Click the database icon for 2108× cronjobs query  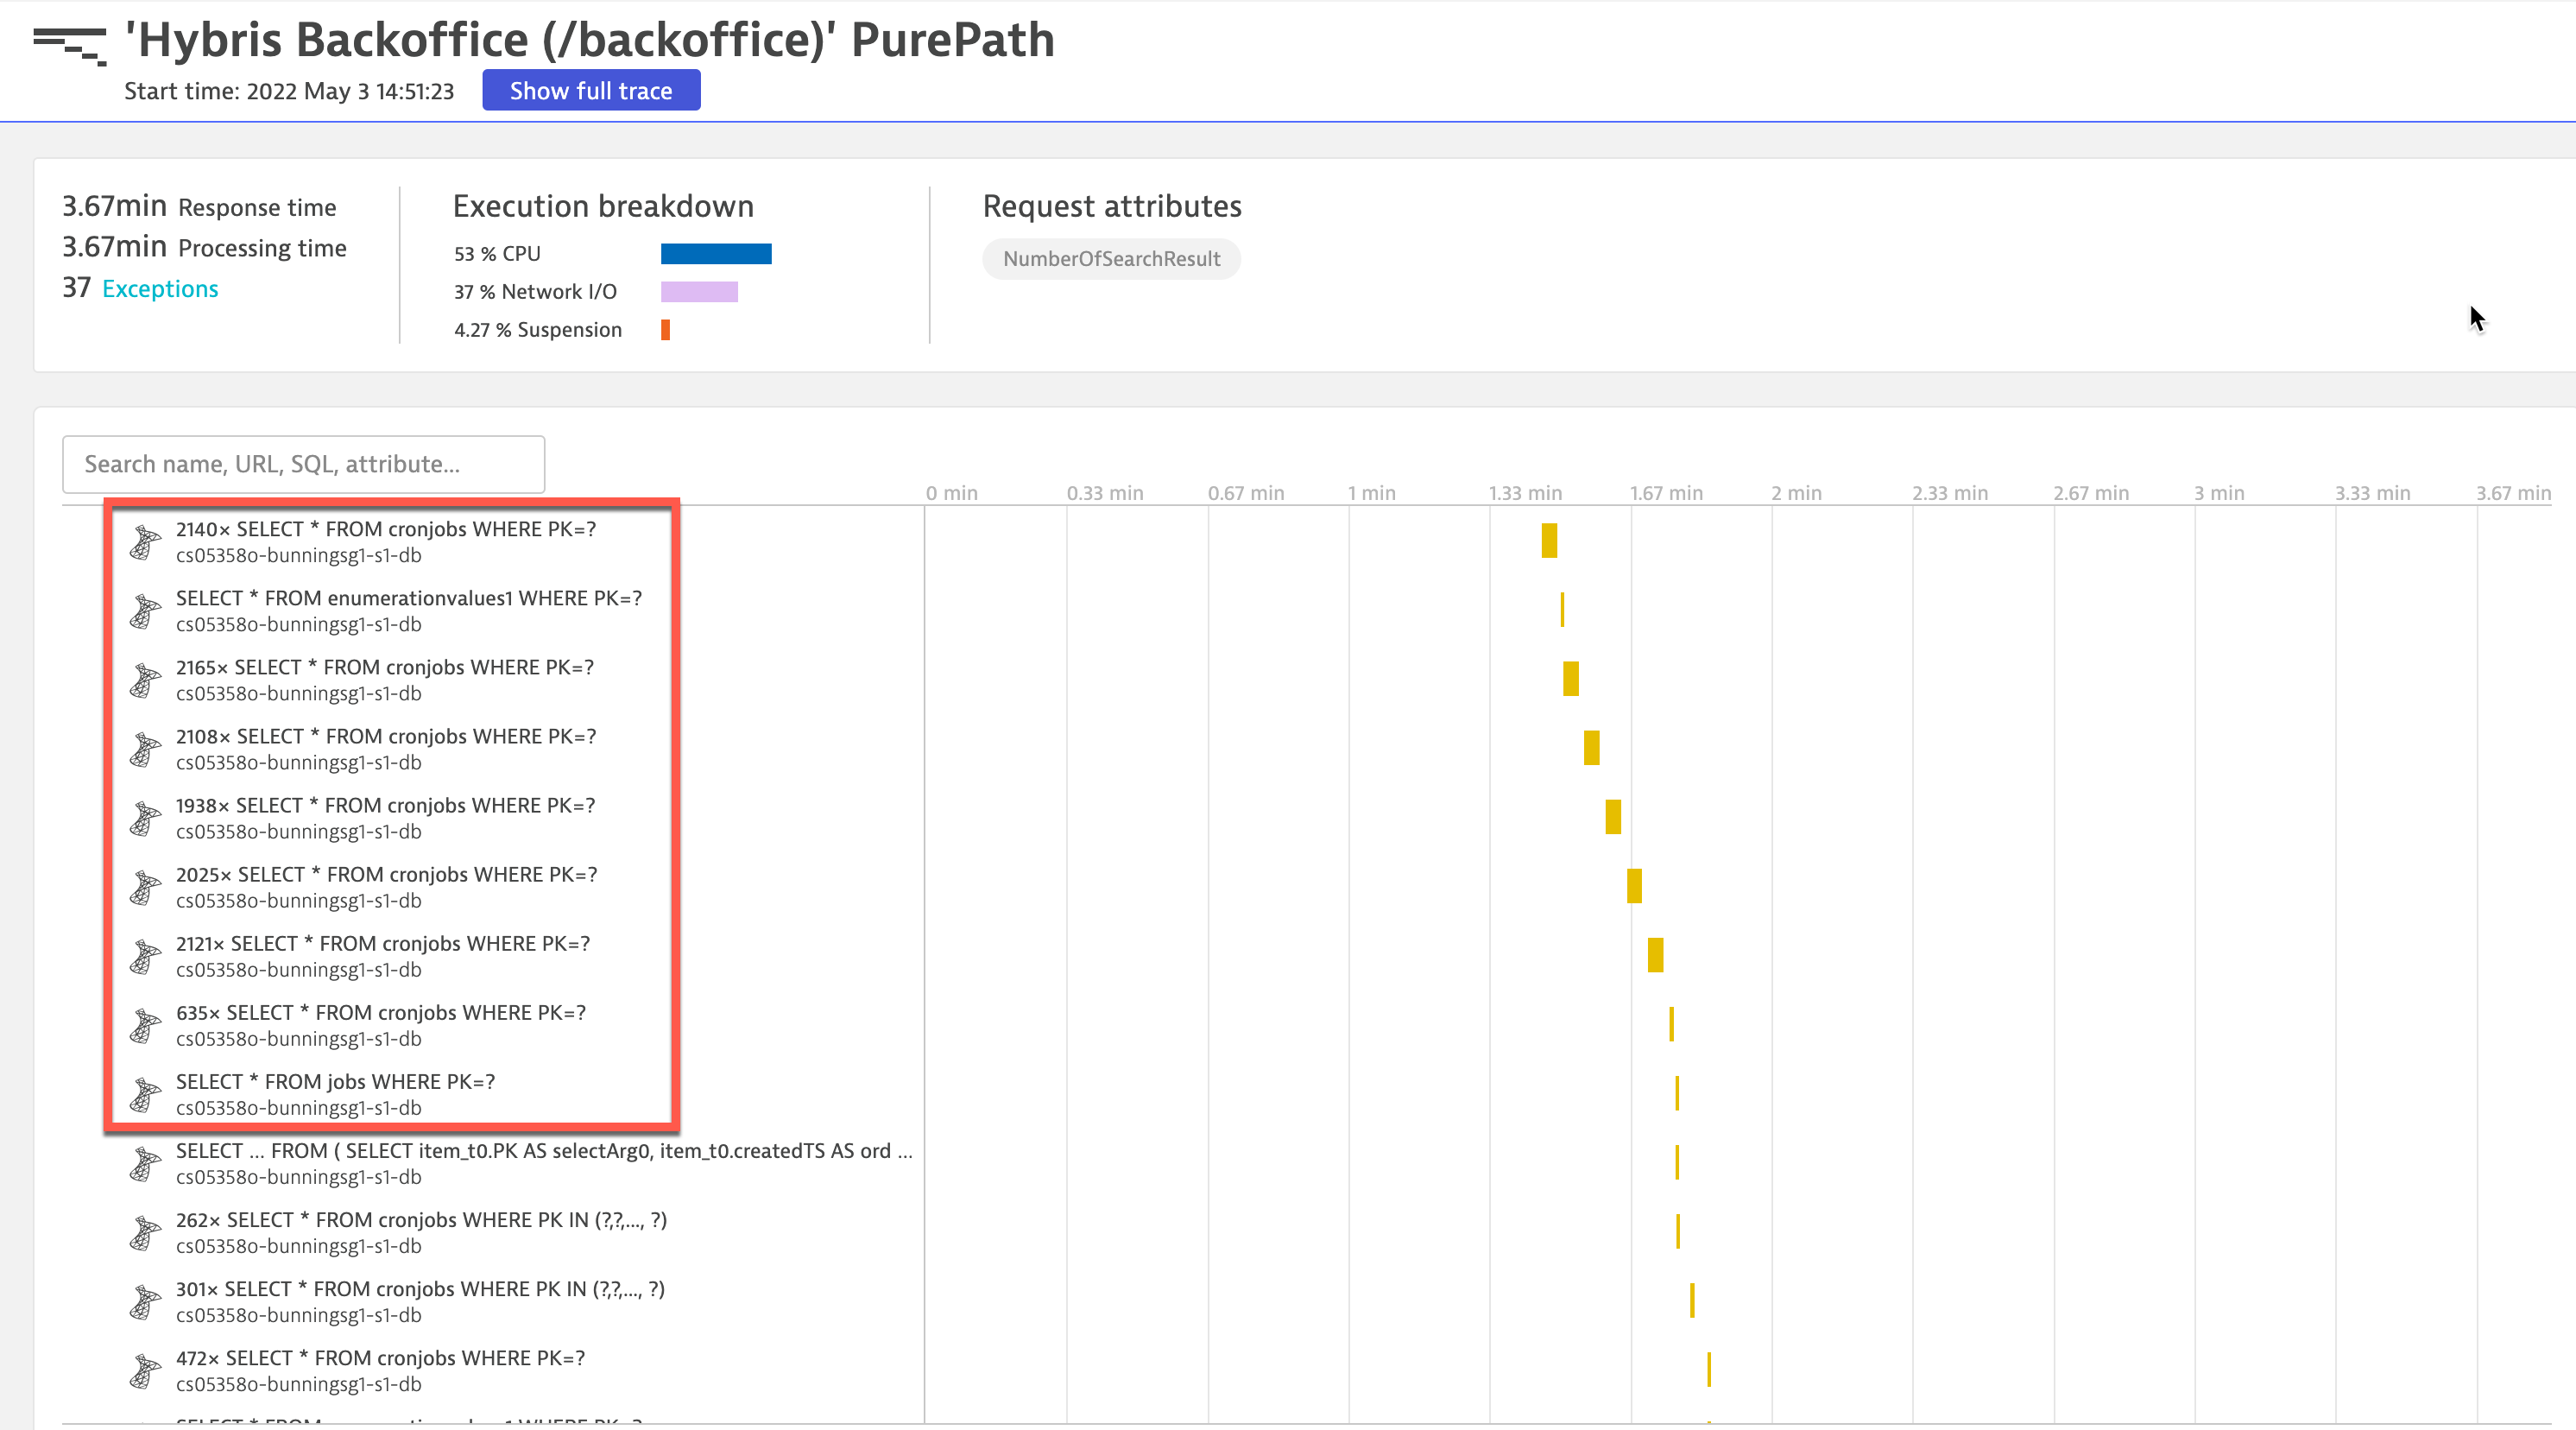point(145,750)
